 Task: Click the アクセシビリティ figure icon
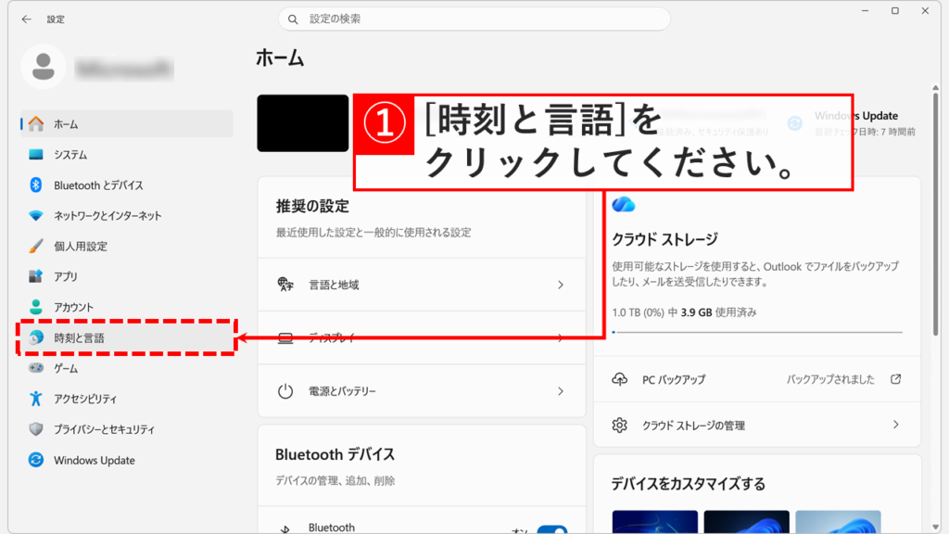pyautogui.click(x=36, y=399)
